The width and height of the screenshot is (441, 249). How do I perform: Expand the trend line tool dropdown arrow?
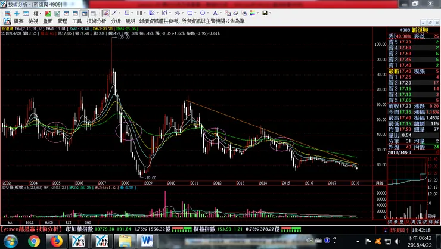click(x=119, y=13)
